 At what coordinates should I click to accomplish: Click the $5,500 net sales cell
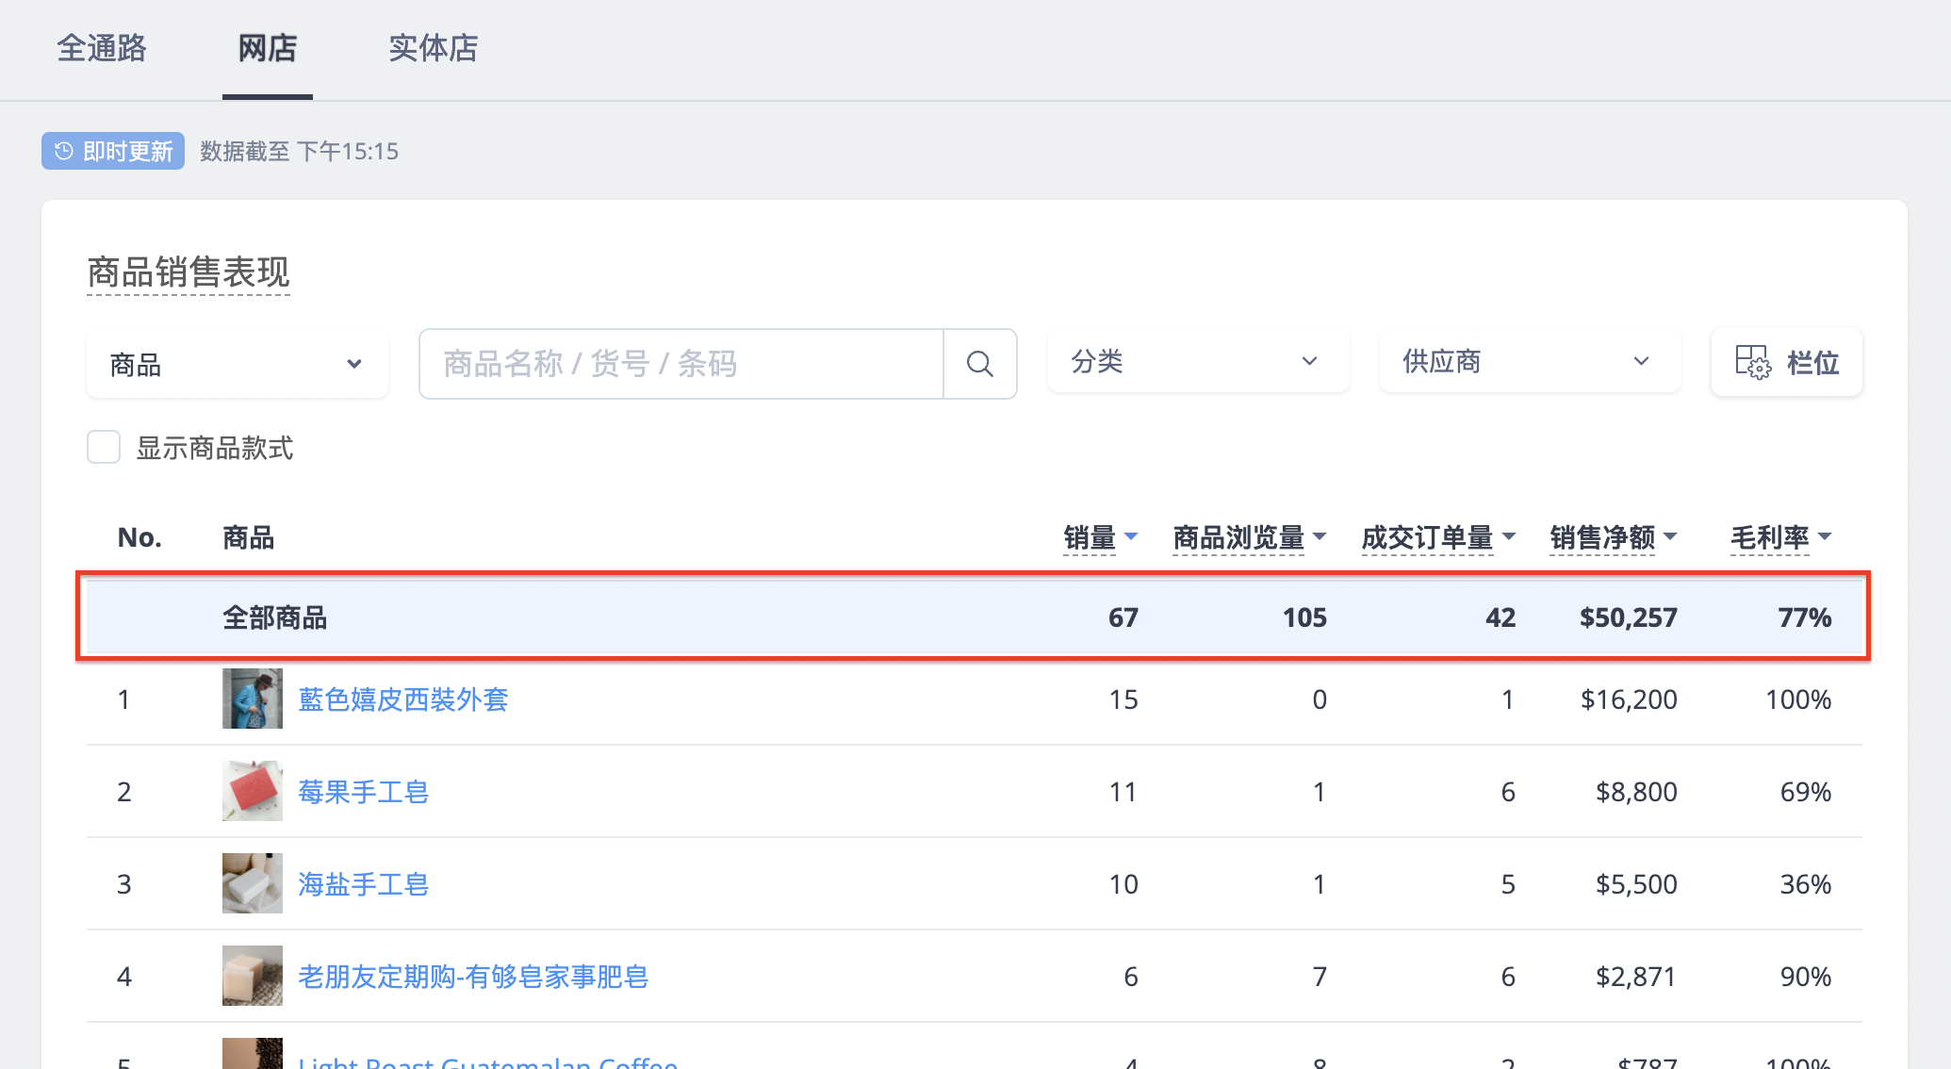[x=1636, y=884]
